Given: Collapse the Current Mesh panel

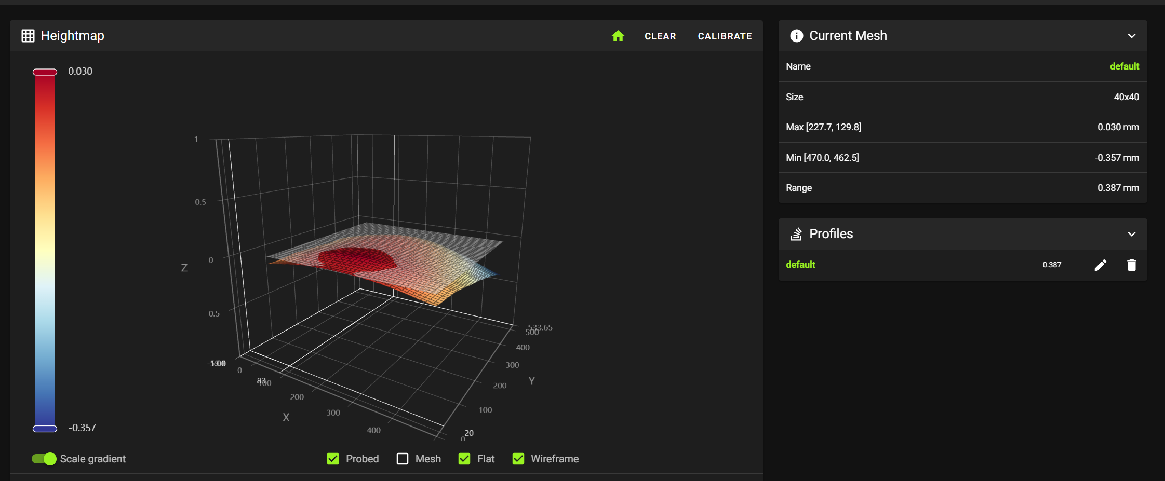Looking at the screenshot, I should coord(1132,36).
